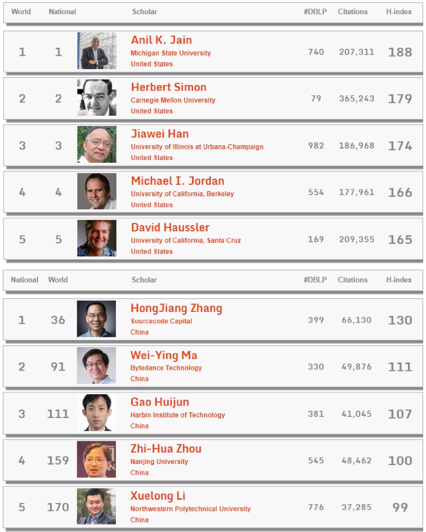Follow the Carnegie Mellon University link
Screen dimensions: 426x532
pyautogui.click(x=173, y=100)
